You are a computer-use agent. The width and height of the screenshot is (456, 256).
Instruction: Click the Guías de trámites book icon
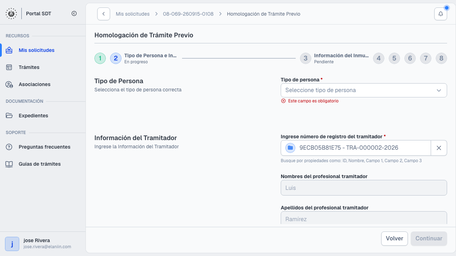[9, 164]
